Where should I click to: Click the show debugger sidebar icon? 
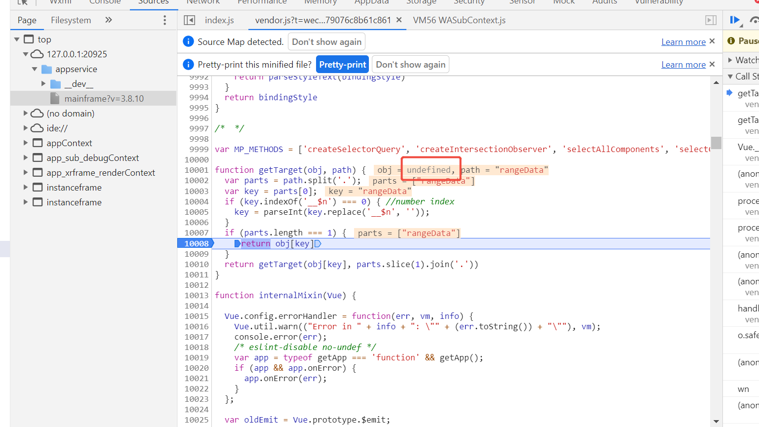point(711,20)
